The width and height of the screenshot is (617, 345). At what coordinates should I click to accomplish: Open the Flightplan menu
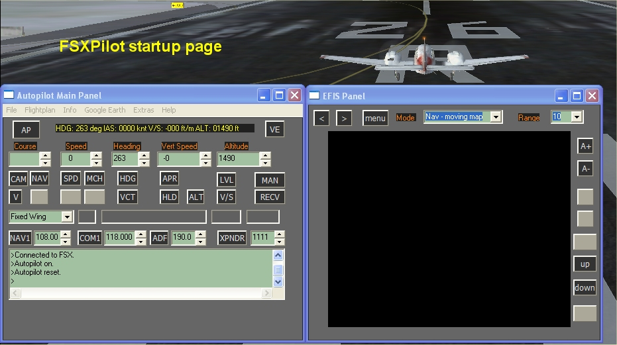(x=40, y=110)
